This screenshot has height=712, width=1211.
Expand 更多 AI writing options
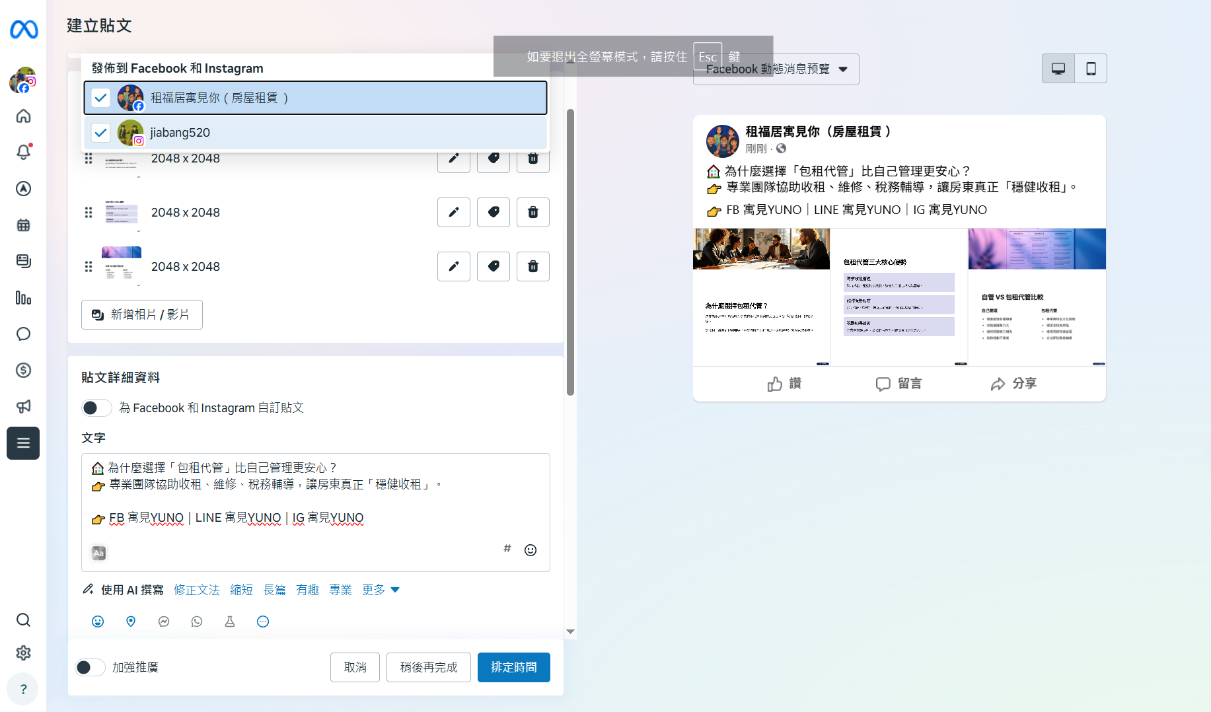coord(381,590)
